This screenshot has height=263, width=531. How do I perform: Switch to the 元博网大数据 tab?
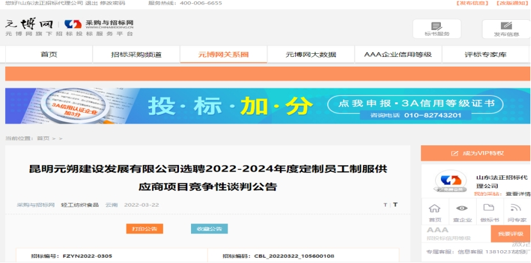point(311,55)
